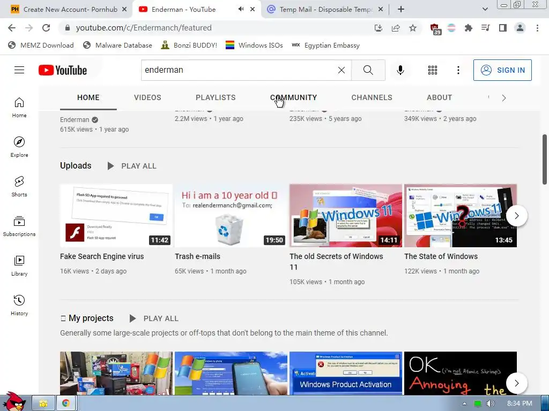Open the YouTube hamburger guide menu
The height and width of the screenshot is (411, 549).
pyautogui.click(x=19, y=70)
